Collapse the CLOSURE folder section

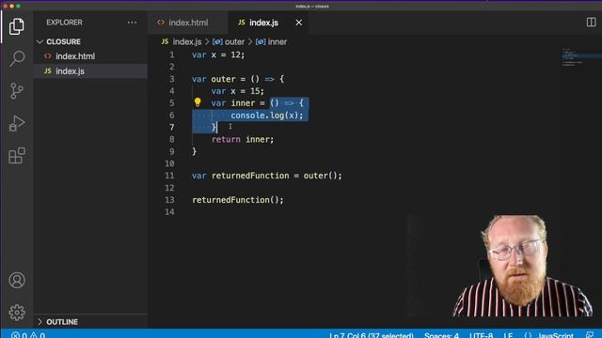coord(90,41)
